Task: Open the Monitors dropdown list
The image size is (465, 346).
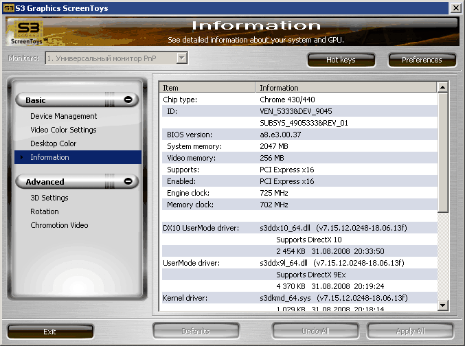Action: [x=182, y=58]
